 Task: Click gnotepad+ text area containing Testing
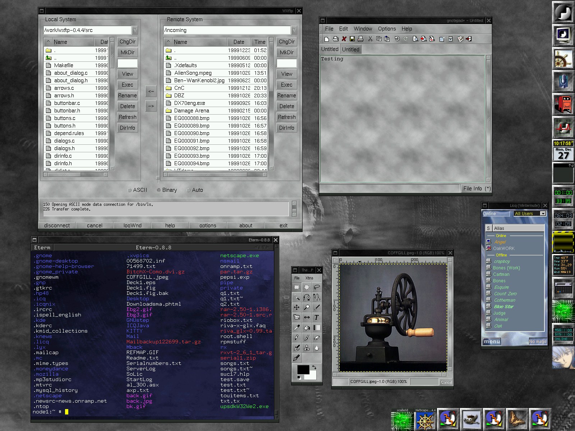click(x=402, y=118)
